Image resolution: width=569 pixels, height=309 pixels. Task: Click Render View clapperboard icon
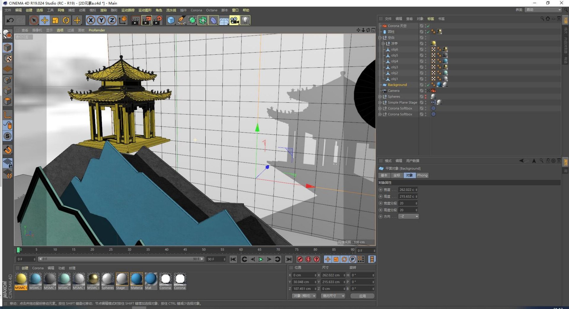[x=135, y=20]
